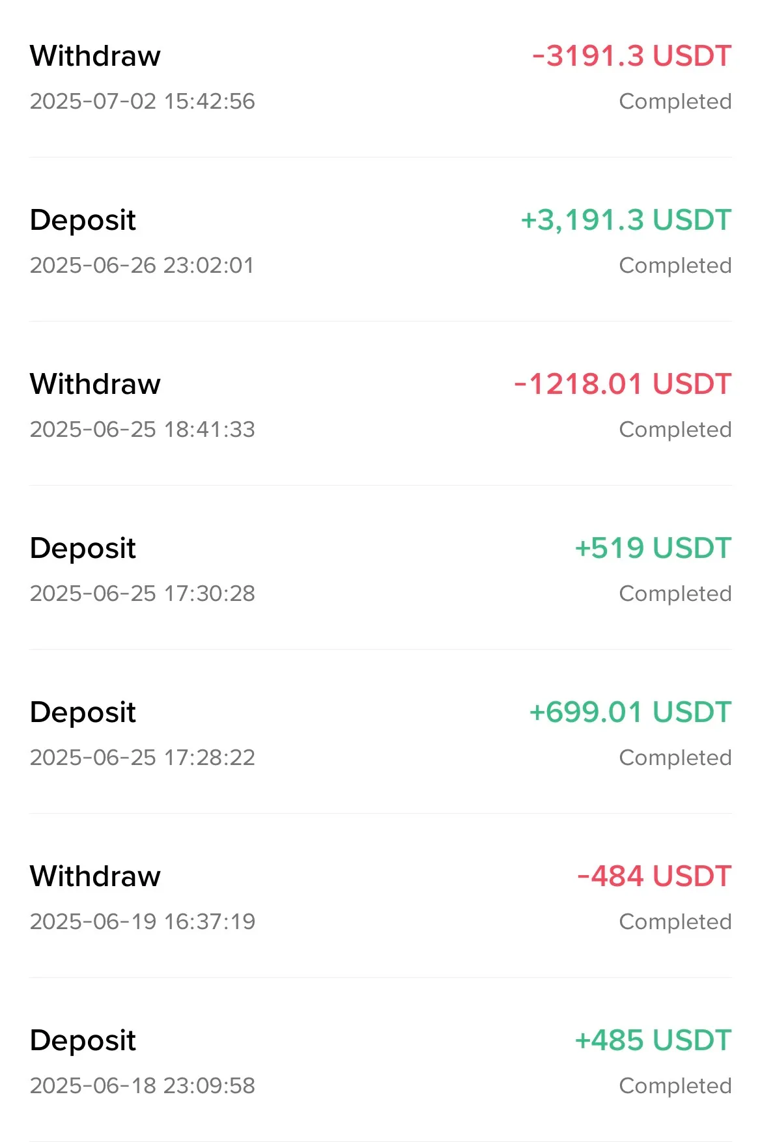This screenshot has height=1142, width=762.
Task: Open the Deposit entry dated 2025-06-26
Action: [381, 240]
